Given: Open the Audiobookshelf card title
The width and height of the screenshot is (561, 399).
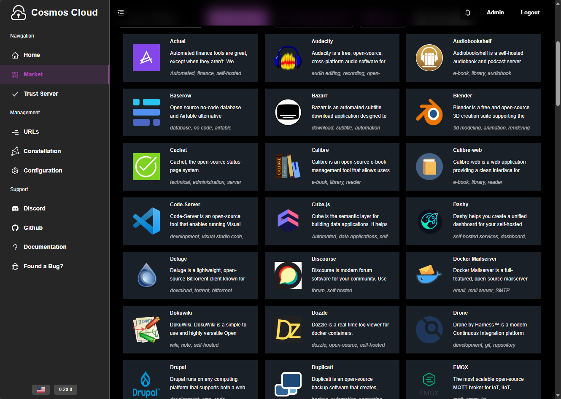Looking at the screenshot, I should coord(472,41).
